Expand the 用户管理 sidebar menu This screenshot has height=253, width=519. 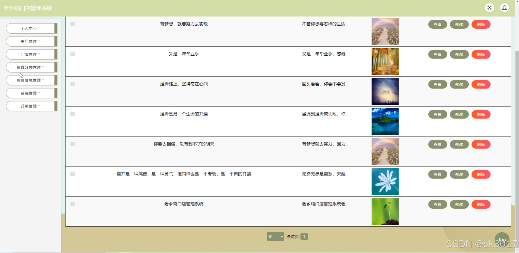point(31,41)
